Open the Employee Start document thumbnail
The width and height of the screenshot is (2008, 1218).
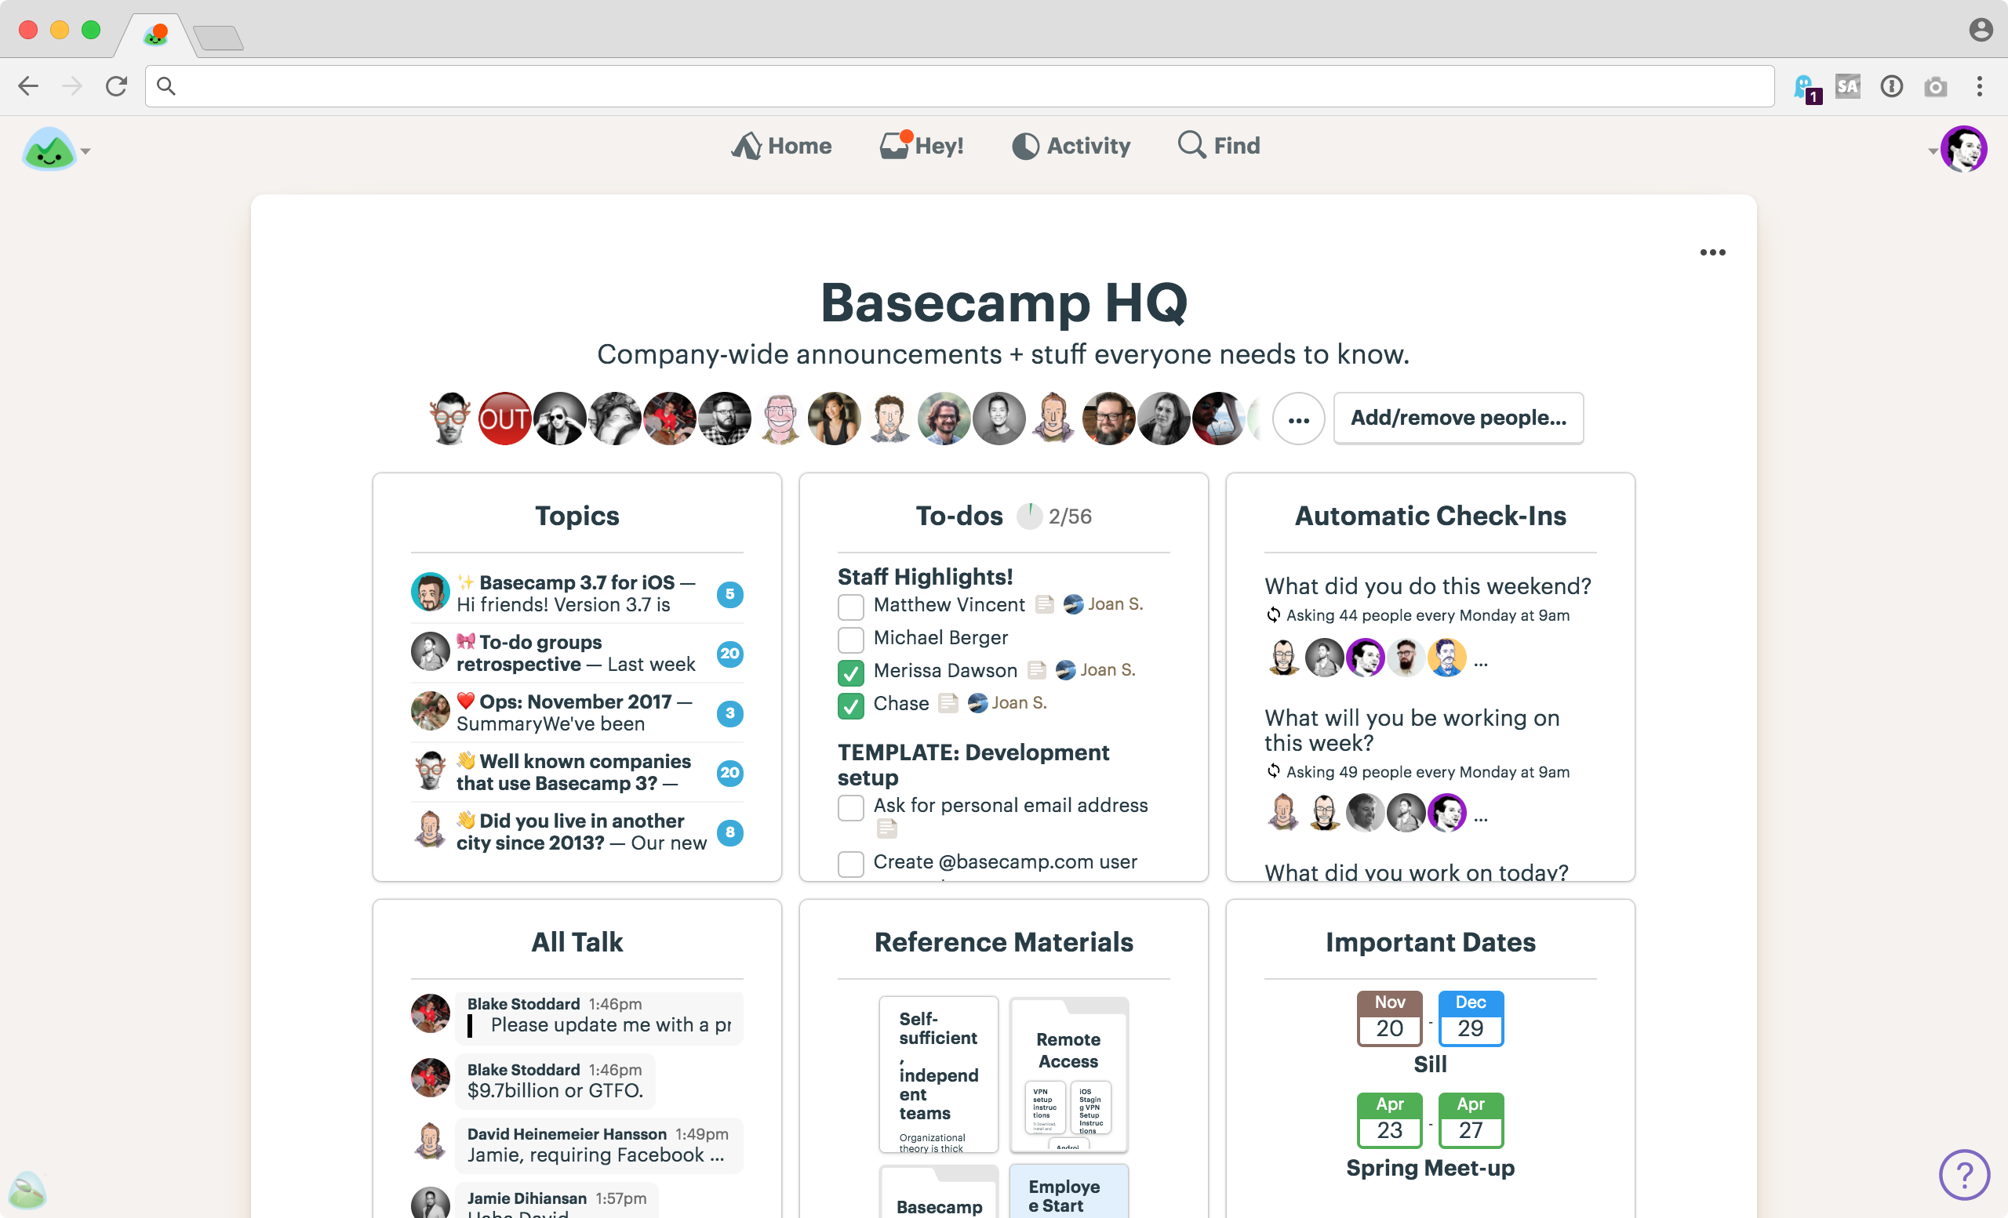tap(1068, 1192)
